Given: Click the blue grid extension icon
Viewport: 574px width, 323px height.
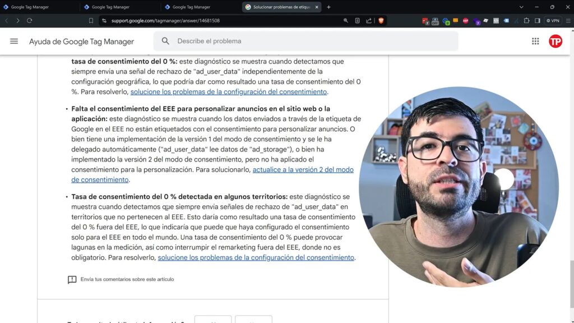Looking at the screenshot, I should coord(506,21).
